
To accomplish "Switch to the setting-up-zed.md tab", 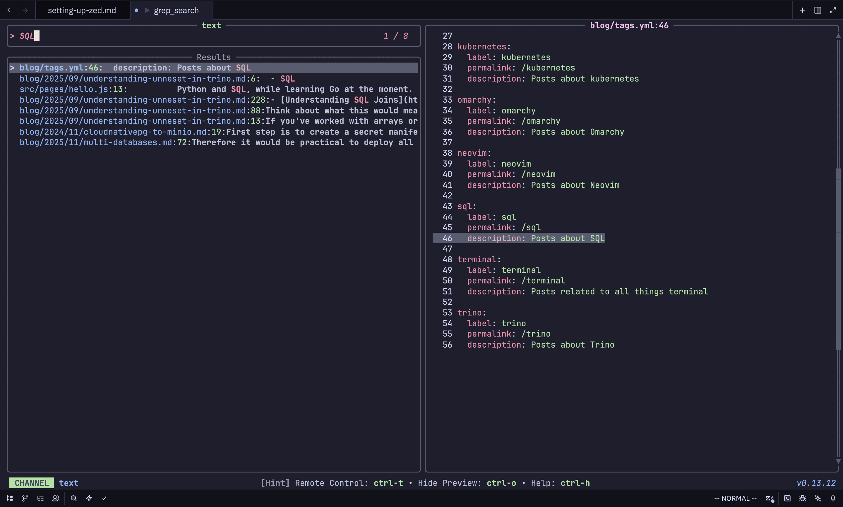I will (x=82, y=10).
